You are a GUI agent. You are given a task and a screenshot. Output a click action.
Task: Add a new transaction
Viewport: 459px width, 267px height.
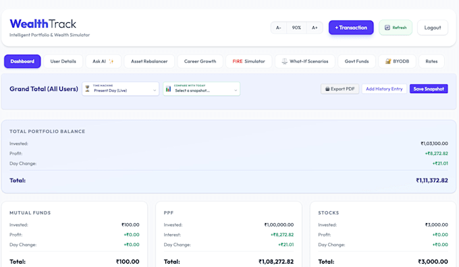coord(351,28)
